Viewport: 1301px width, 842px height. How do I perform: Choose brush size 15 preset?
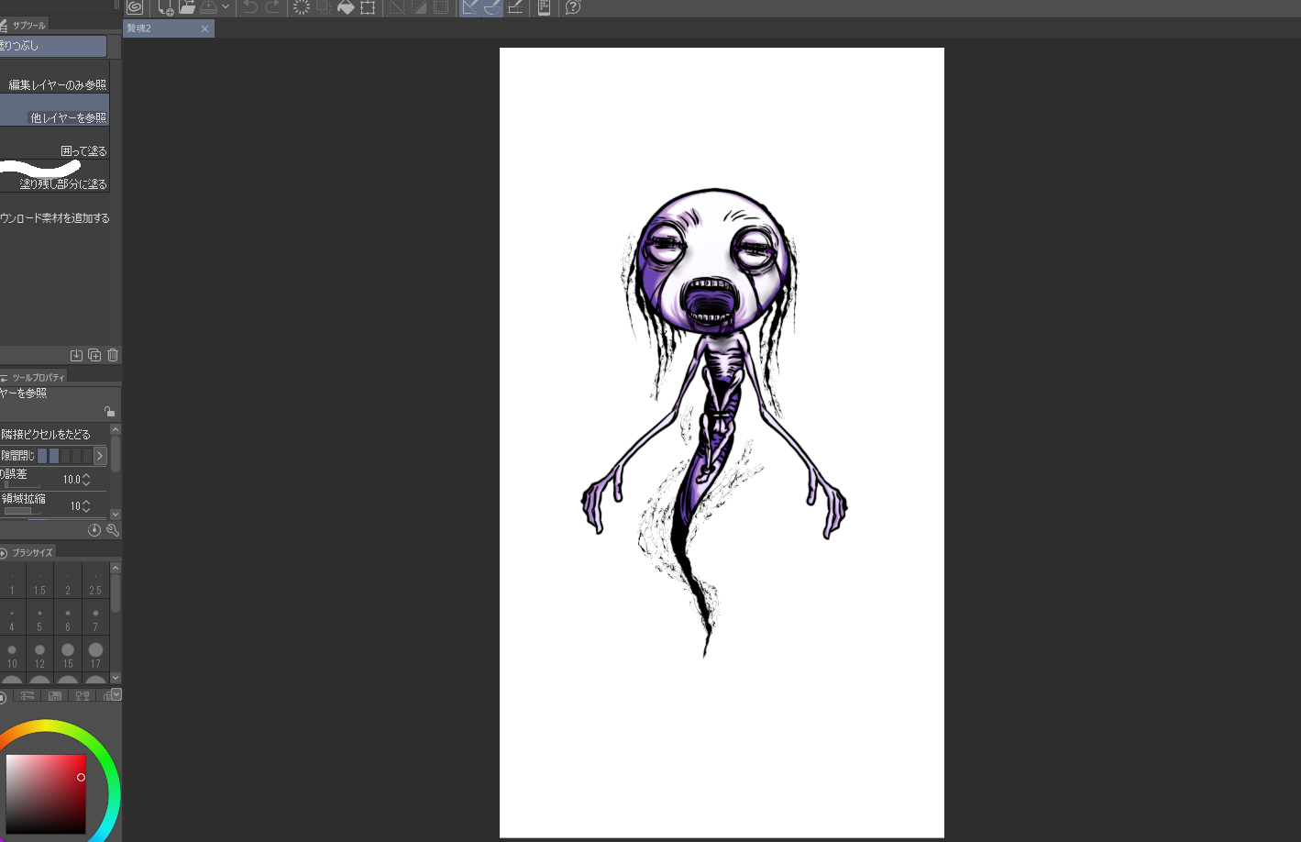tap(68, 655)
